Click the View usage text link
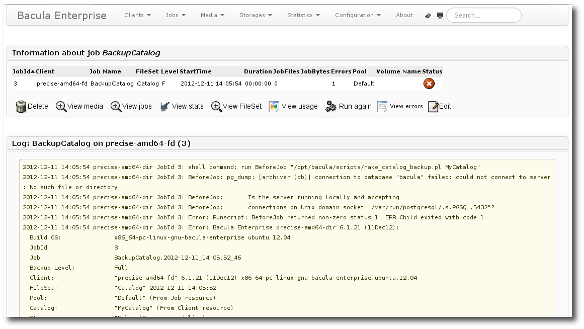The image size is (584, 329). [x=299, y=107]
